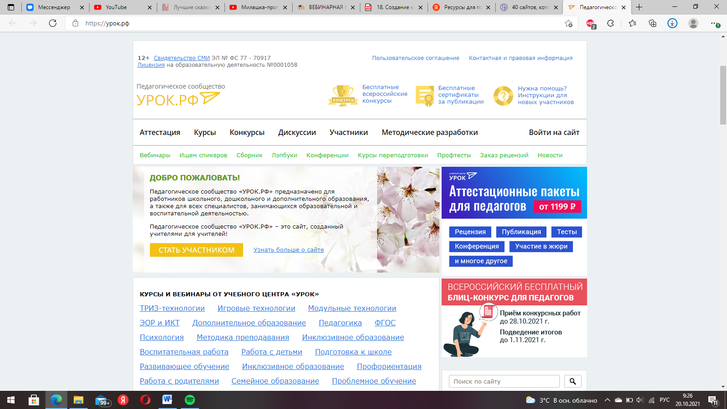
Task: Click the volume icon in system tray
Action: (640, 400)
